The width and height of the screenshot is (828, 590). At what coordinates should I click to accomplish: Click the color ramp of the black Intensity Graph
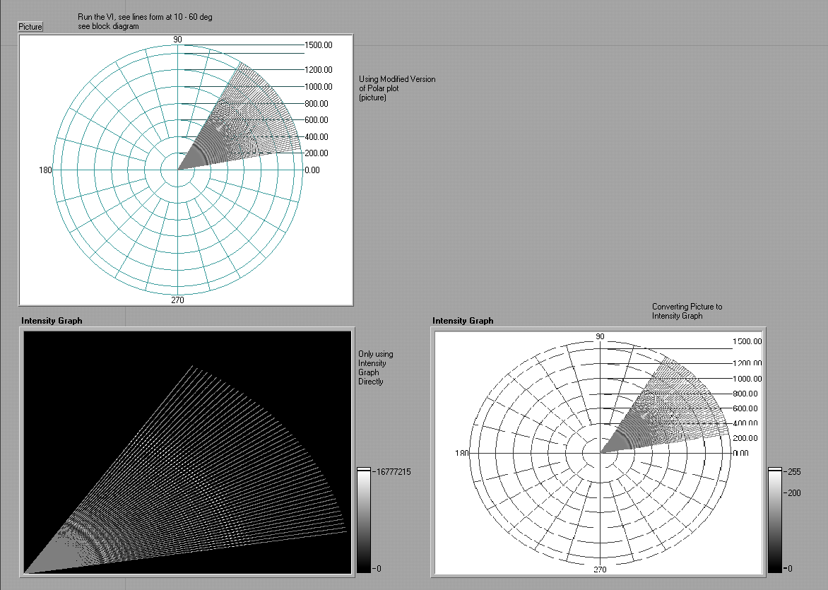(364, 520)
